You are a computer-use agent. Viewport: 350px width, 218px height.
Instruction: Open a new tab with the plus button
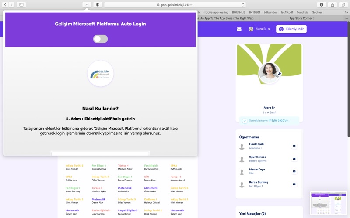(x=346, y=18)
